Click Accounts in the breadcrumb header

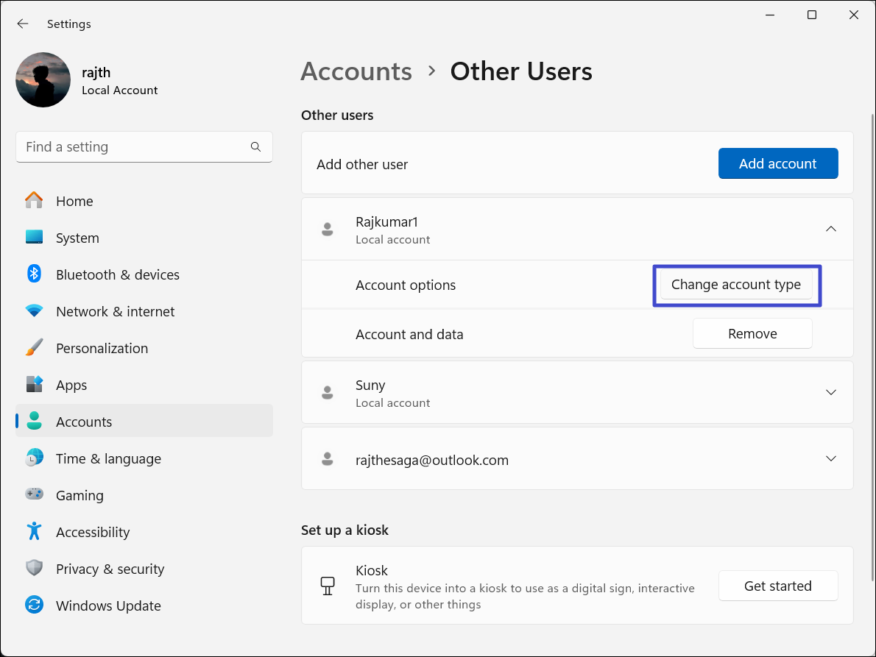pyautogui.click(x=356, y=71)
